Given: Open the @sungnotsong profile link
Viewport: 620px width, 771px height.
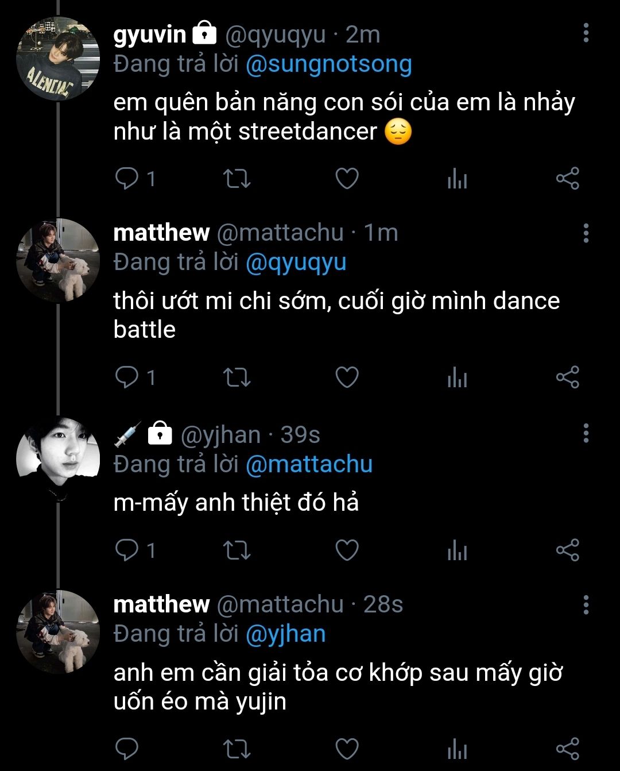Looking at the screenshot, I should [328, 64].
